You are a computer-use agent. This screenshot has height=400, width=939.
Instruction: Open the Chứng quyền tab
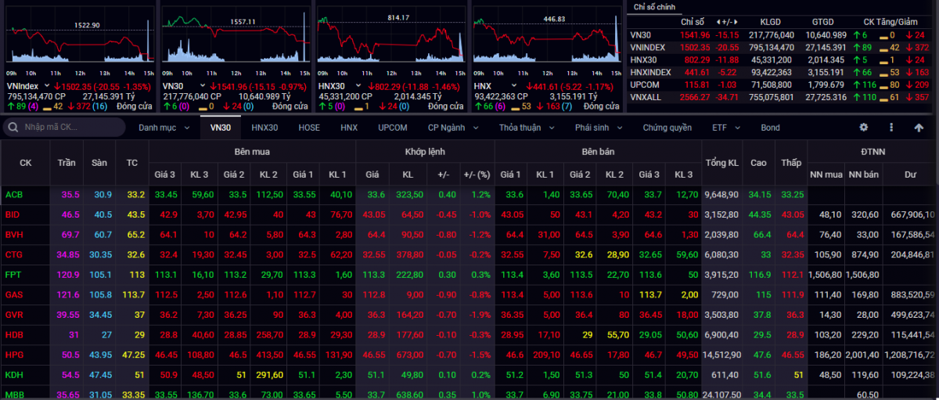(667, 127)
